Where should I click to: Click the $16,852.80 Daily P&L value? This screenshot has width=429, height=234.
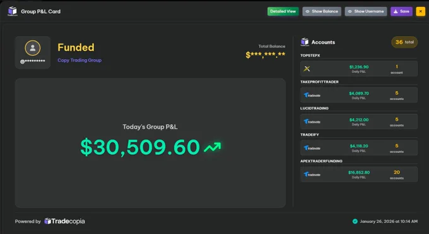click(359, 172)
